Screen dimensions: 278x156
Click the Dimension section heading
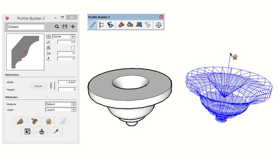tap(12, 75)
